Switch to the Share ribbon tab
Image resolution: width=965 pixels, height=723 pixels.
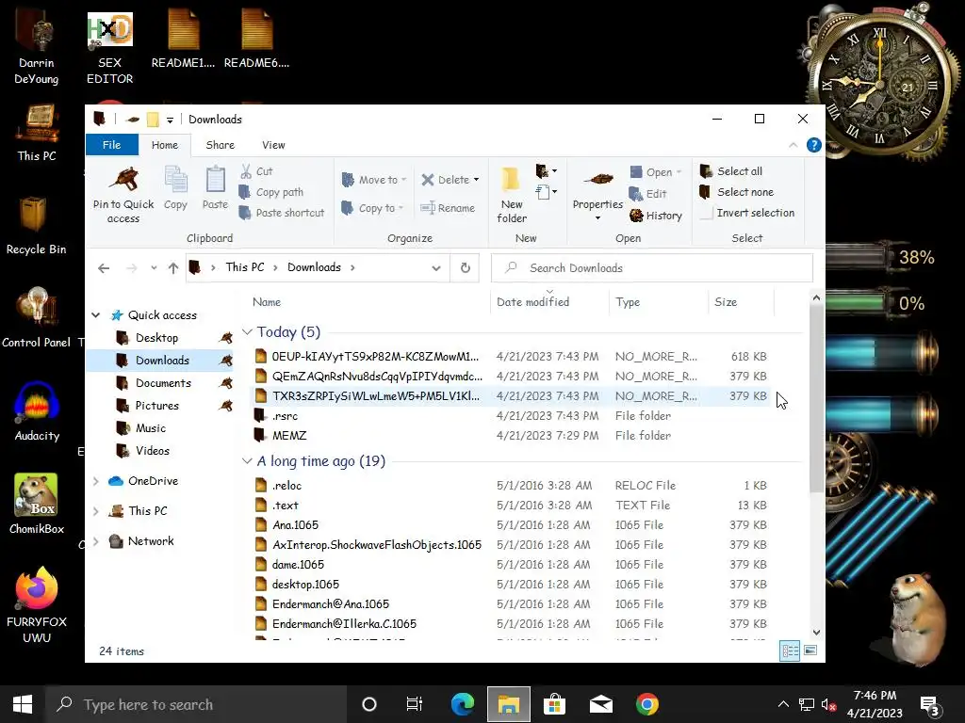pyautogui.click(x=220, y=145)
